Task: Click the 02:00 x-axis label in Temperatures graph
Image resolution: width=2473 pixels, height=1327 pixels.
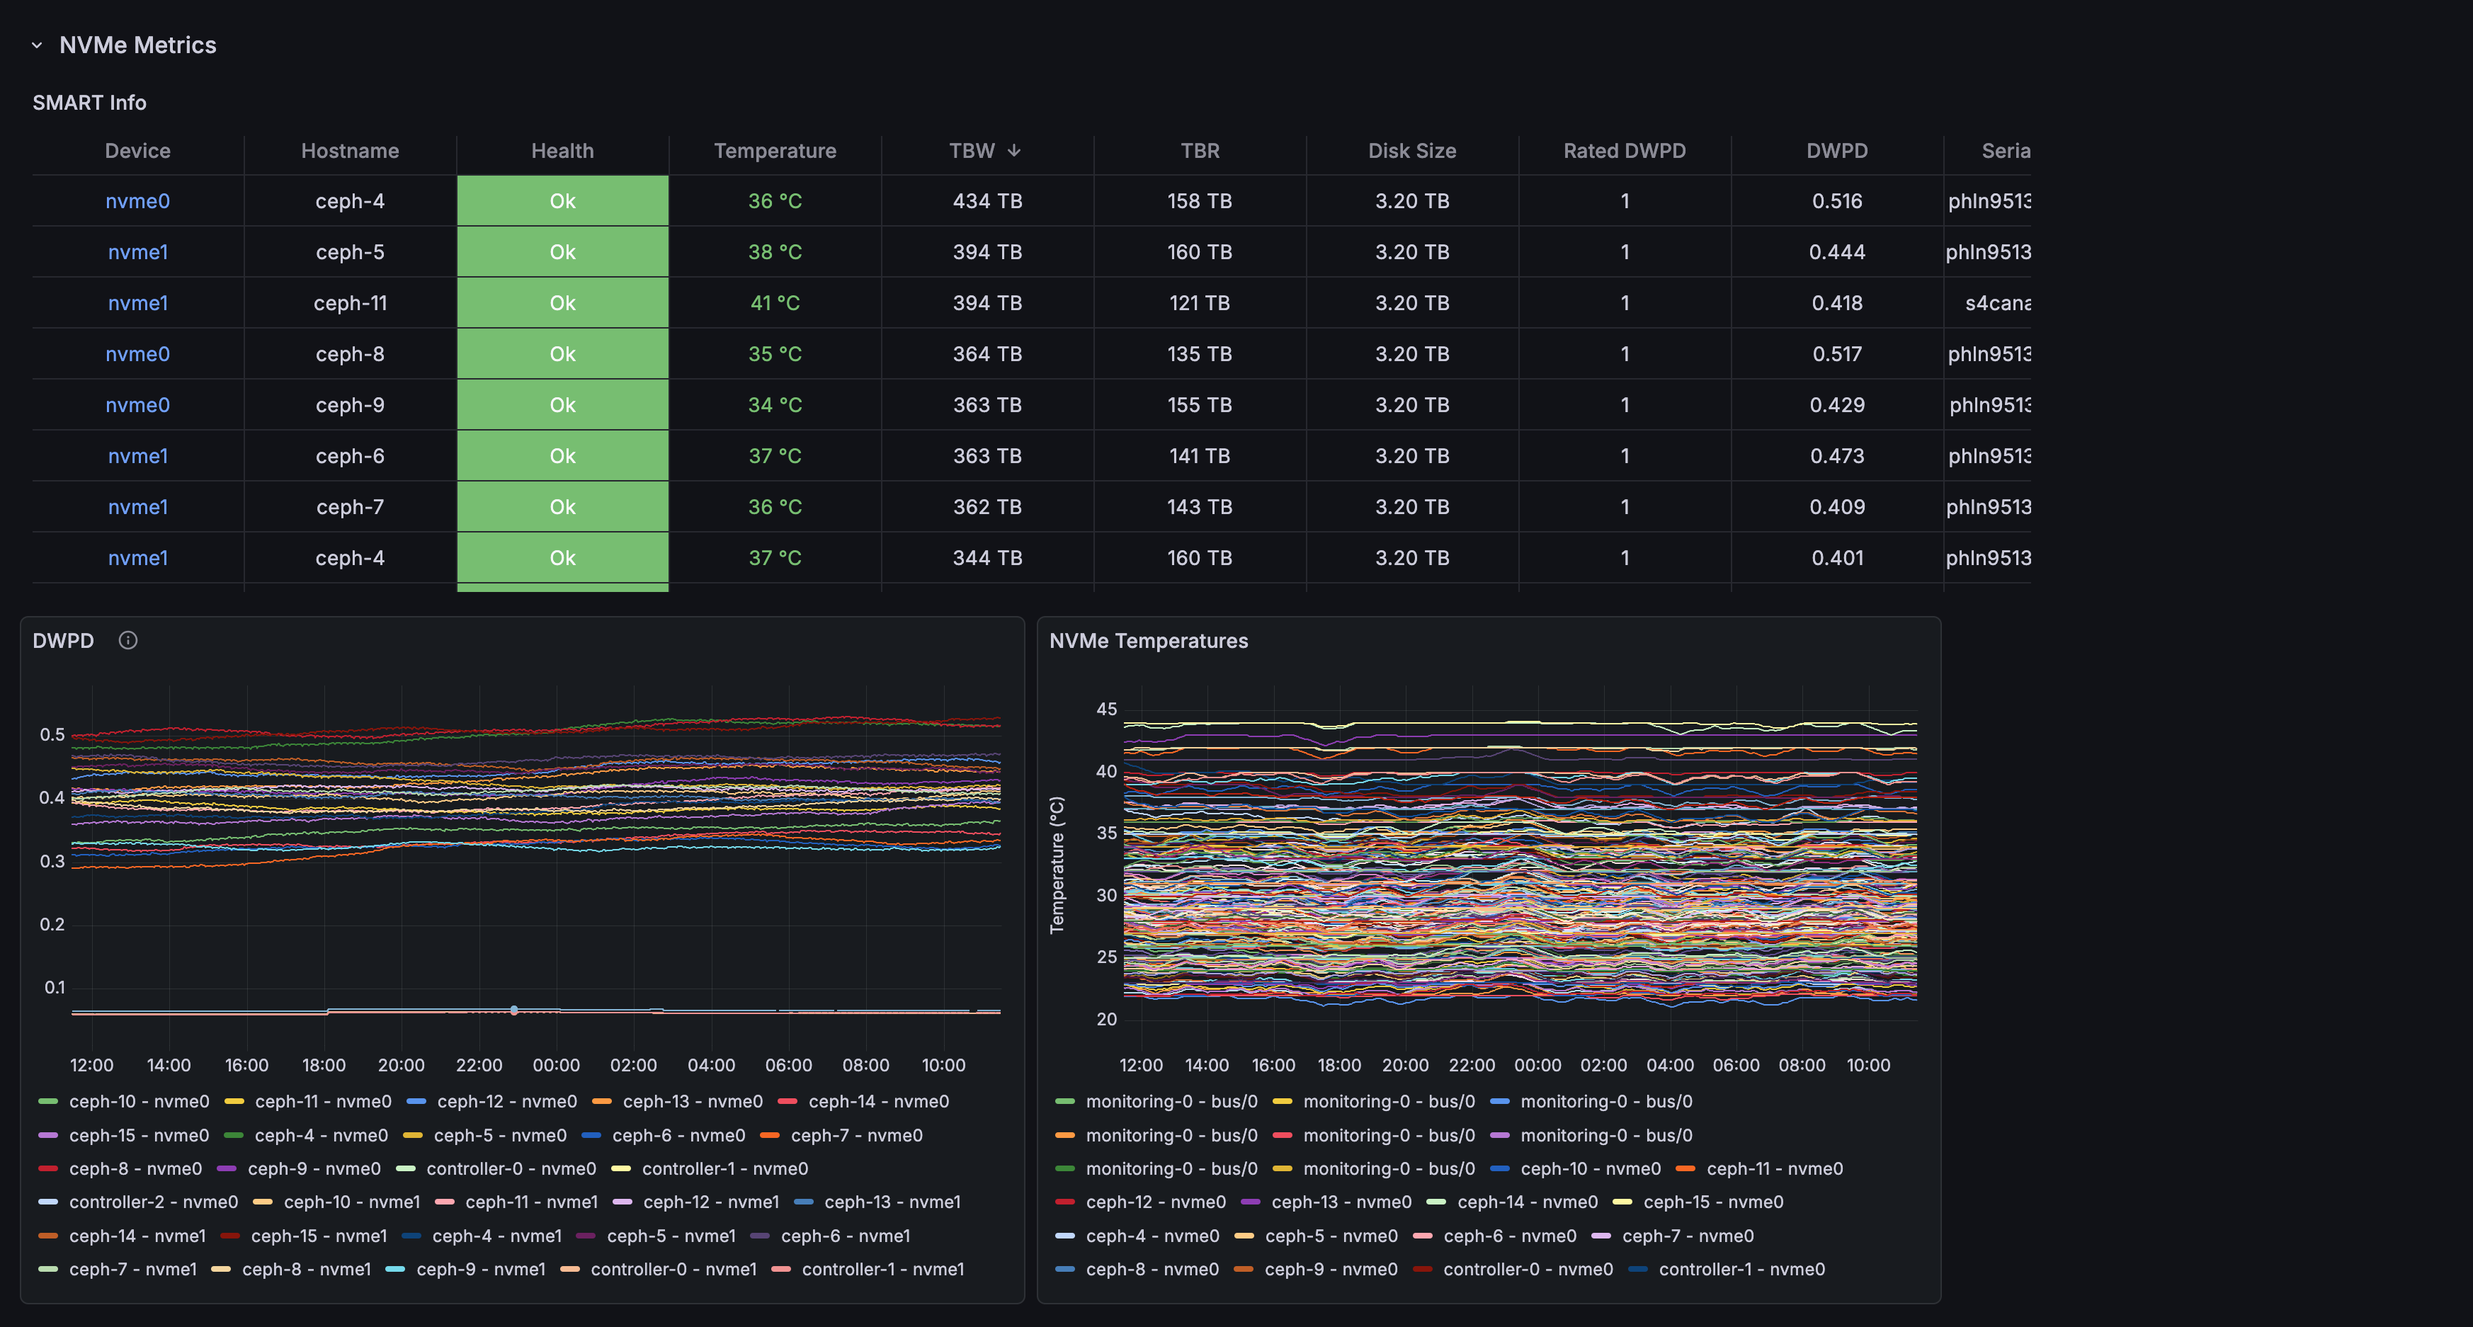Action: point(1603,1065)
